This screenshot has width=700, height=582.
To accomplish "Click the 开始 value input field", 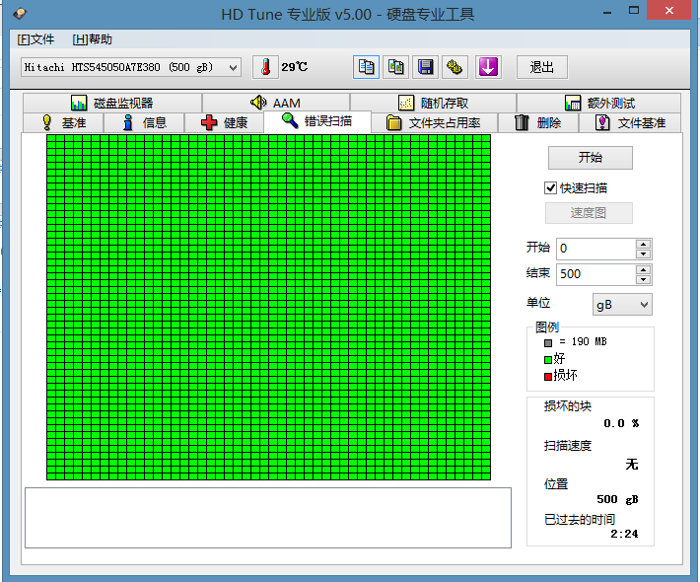I will tap(596, 249).
